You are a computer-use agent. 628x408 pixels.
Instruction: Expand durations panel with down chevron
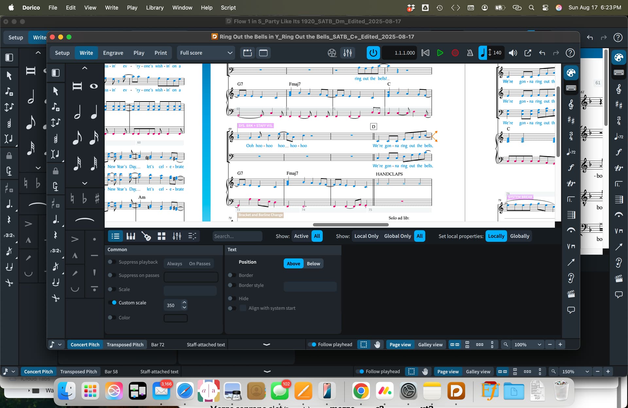point(84,183)
